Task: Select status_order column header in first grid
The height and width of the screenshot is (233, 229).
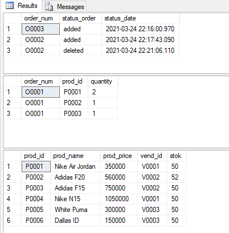Action: tap(80, 18)
